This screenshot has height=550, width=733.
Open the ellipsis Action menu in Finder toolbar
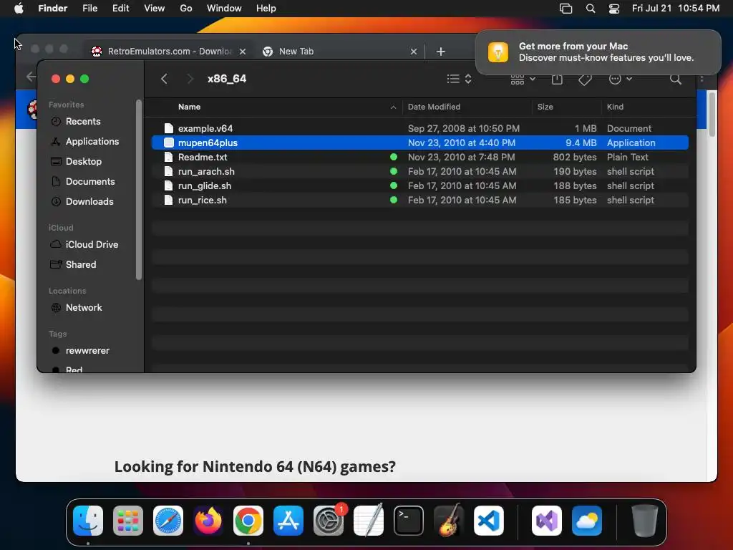[621, 79]
